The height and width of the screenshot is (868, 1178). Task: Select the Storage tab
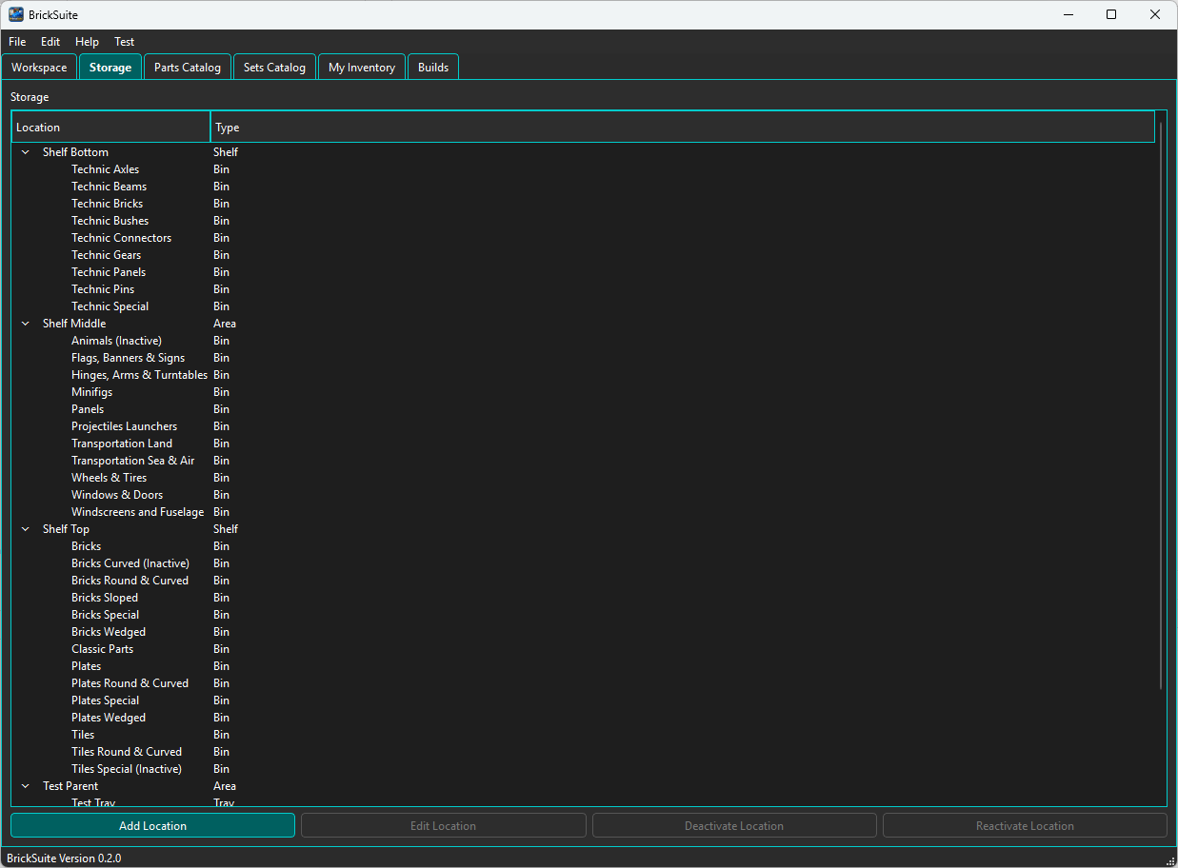(110, 67)
